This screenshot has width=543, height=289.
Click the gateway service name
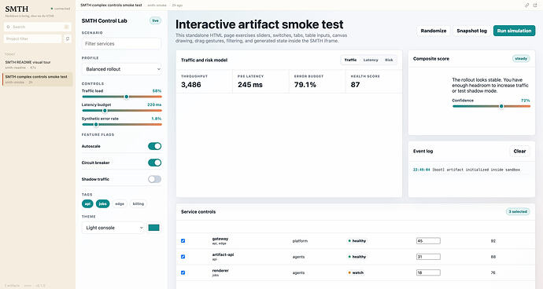point(220,239)
